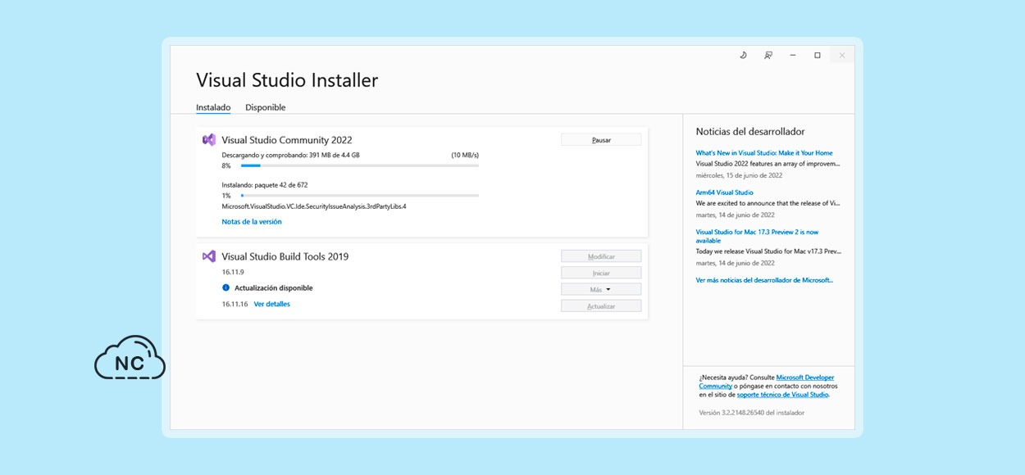Open Ver más noticias del desarrollador link
The height and width of the screenshot is (475, 1025).
pyautogui.click(x=764, y=280)
